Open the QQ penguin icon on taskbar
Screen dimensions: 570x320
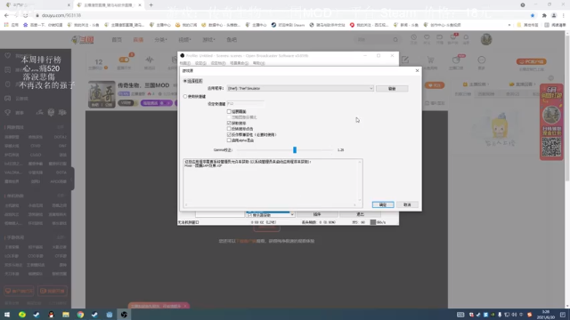point(51,314)
